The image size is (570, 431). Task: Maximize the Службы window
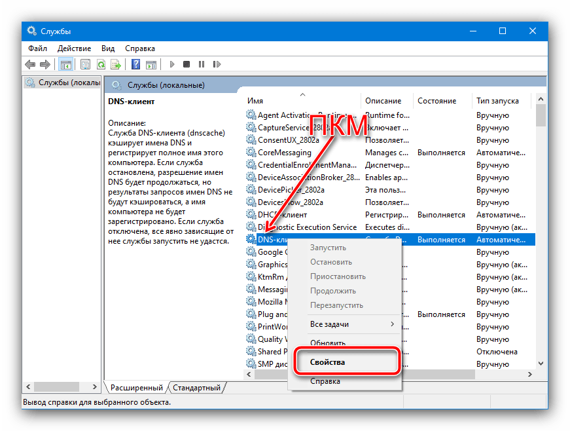503,31
